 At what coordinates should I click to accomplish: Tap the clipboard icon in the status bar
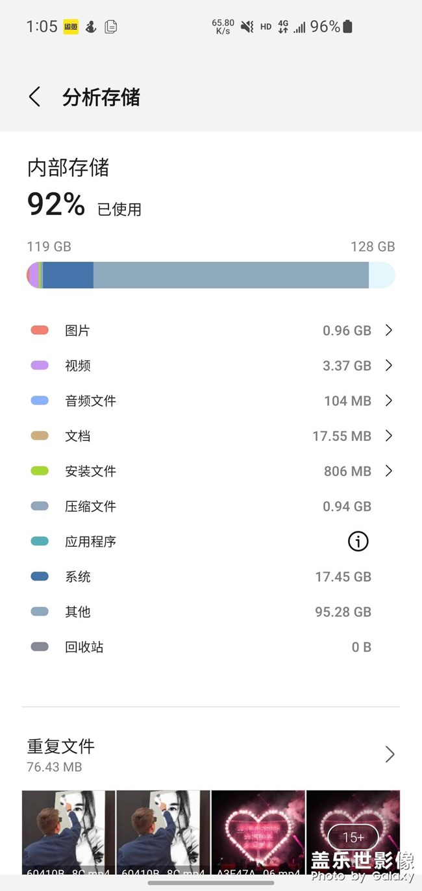(x=110, y=27)
